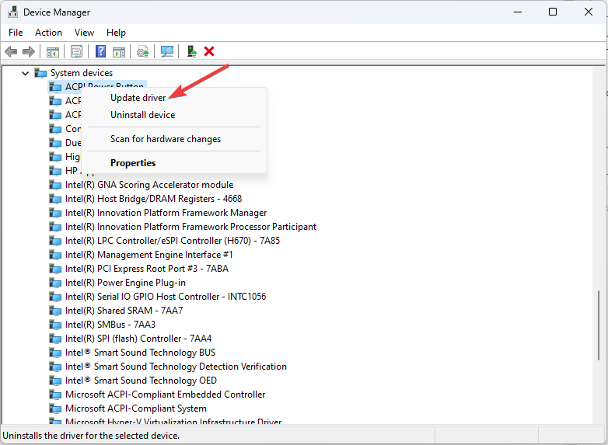Screen dimensions: 608x445
Task: Select Microsoft ACPI-Compliant System device
Action: (135, 408)
